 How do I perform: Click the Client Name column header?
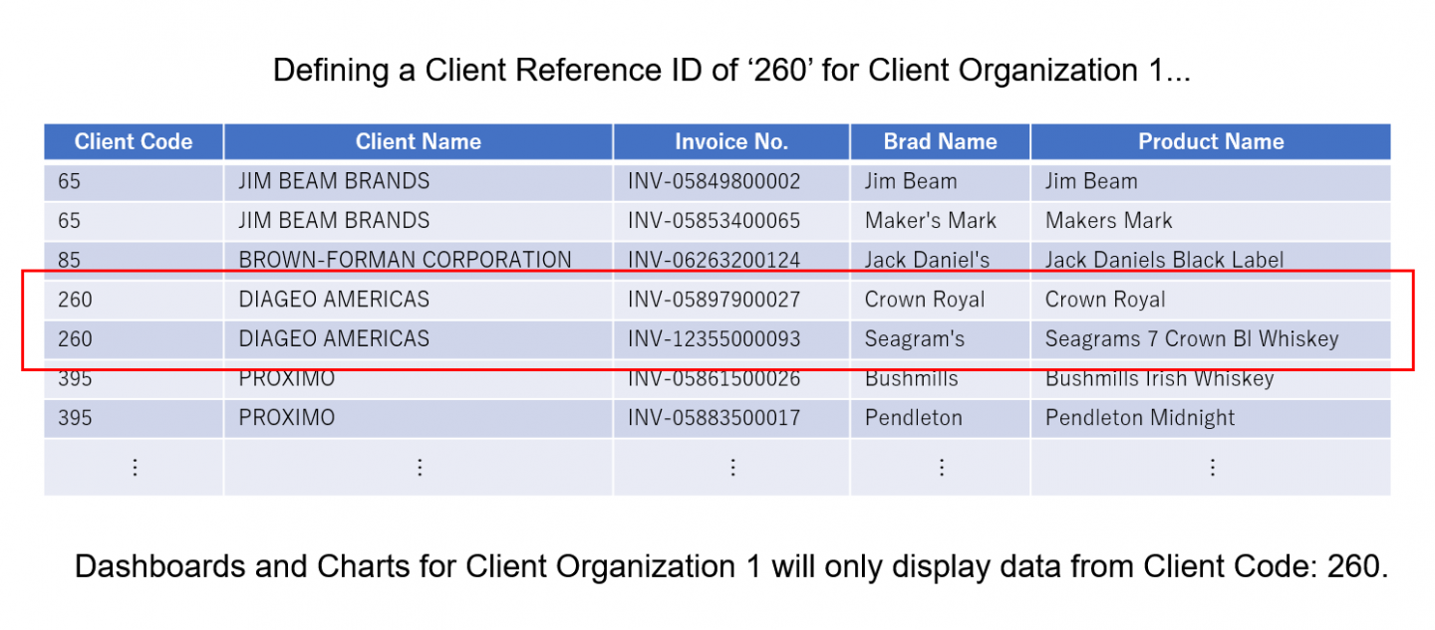(x=418, y=141)
